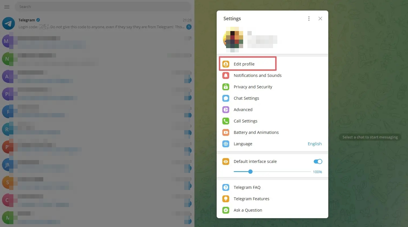
Task: Click the profile photo in Settings
Action: coord(233,39)
